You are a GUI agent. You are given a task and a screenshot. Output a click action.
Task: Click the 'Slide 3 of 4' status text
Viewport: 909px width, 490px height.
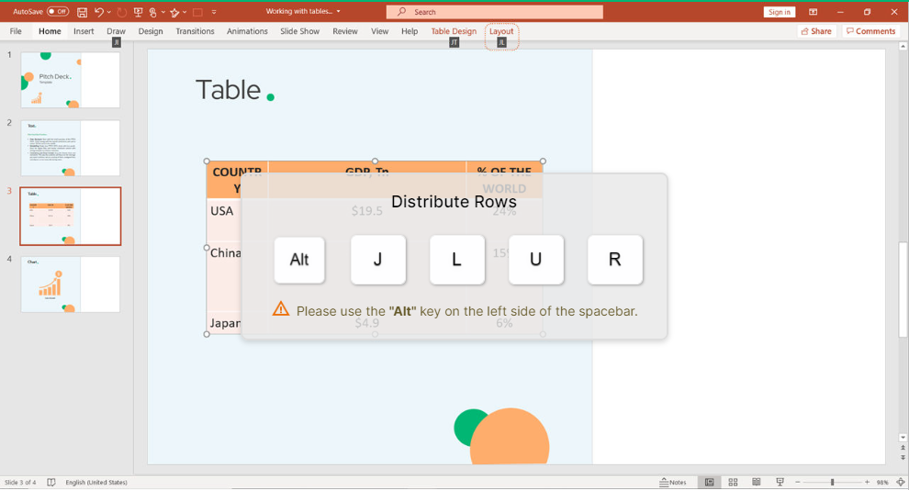[x=20, y=483]
